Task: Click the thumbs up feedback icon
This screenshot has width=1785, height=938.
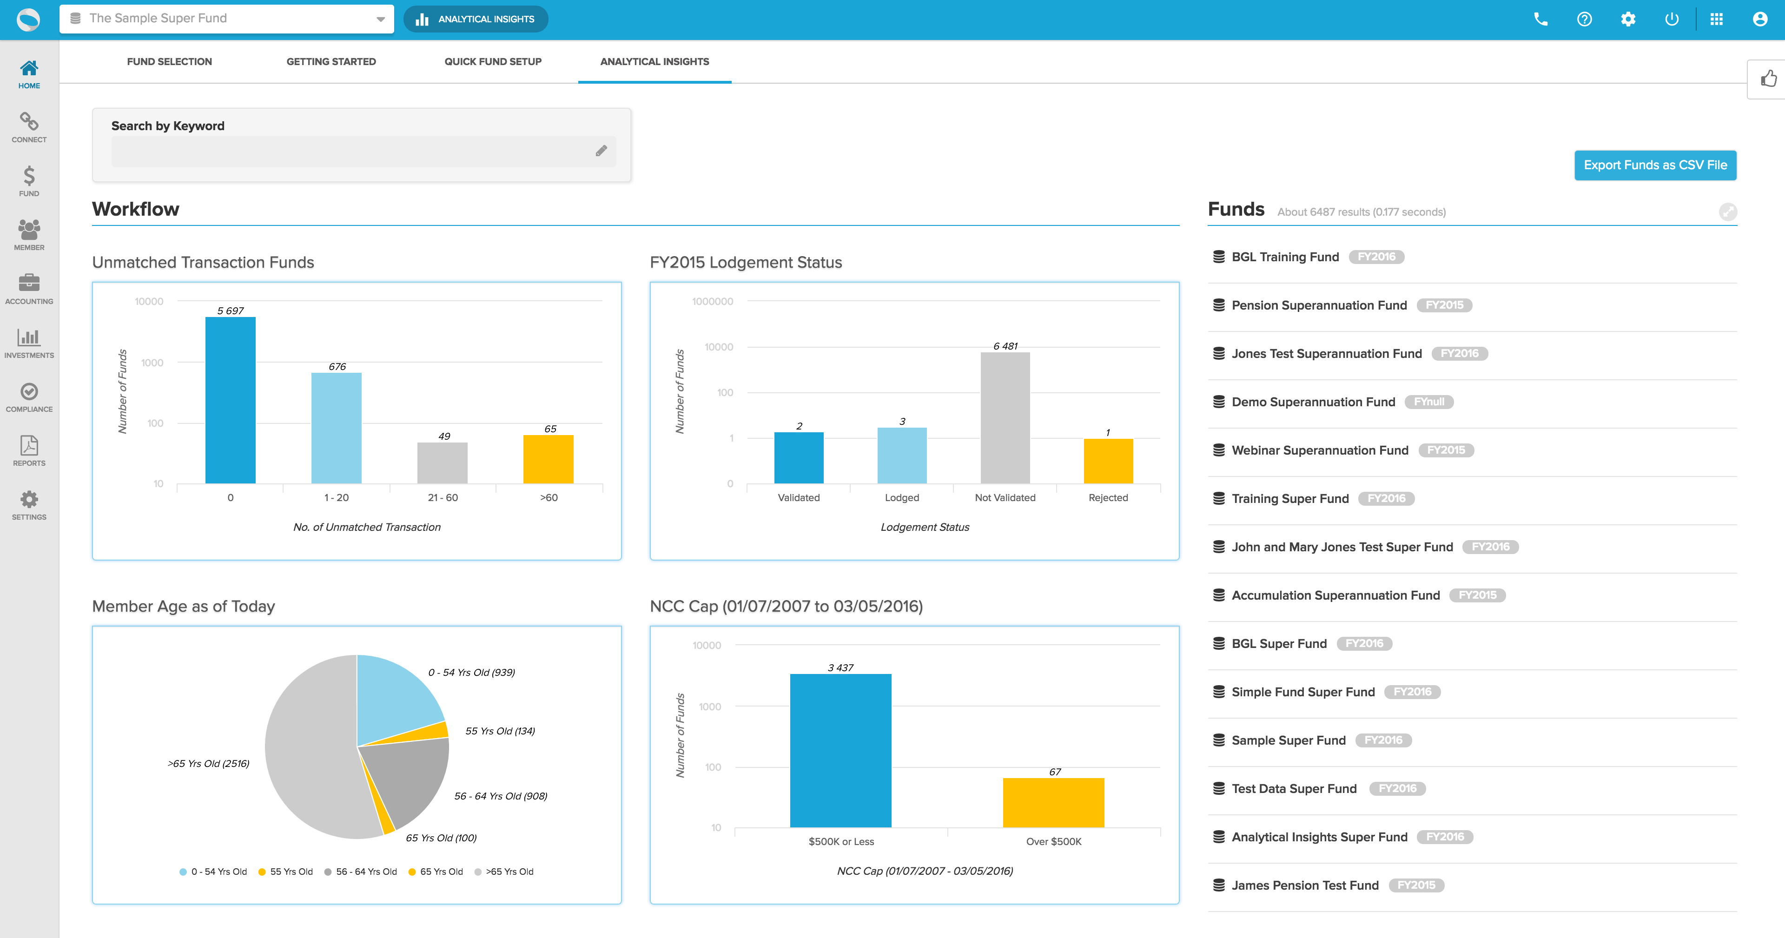Action: (1768, 79)
